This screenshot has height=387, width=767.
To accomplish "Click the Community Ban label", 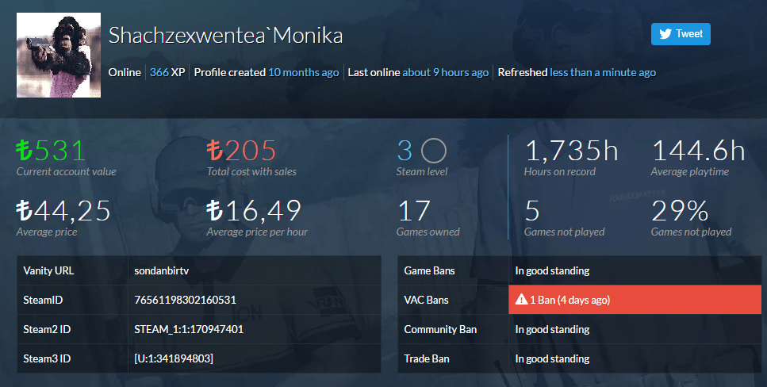I will (x=440, y=329).
